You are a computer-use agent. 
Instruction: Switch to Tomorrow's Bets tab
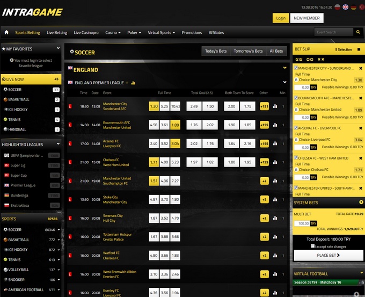pos(248,51)
